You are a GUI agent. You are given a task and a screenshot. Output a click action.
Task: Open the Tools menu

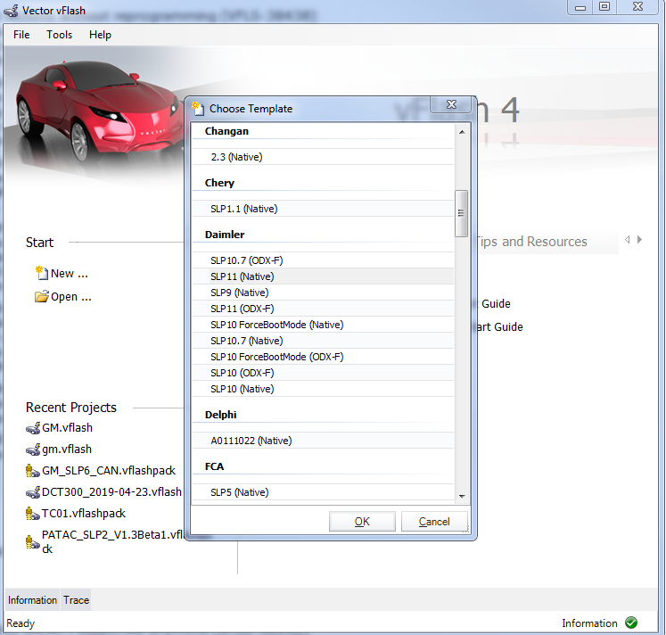pyautogui.click(x=60, y=35)
